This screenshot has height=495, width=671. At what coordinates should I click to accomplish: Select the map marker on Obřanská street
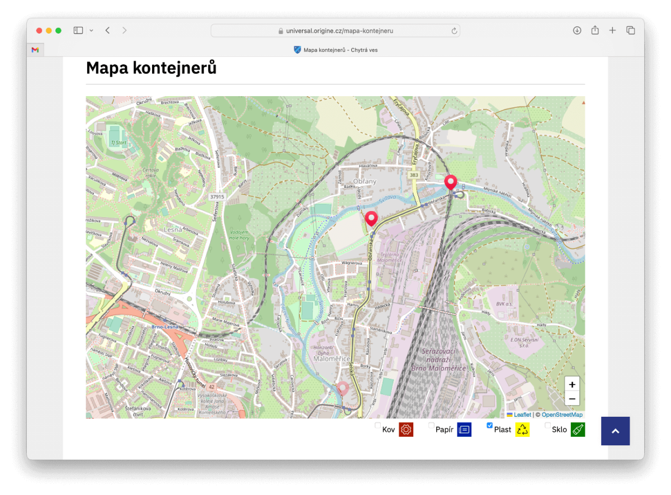371,219
